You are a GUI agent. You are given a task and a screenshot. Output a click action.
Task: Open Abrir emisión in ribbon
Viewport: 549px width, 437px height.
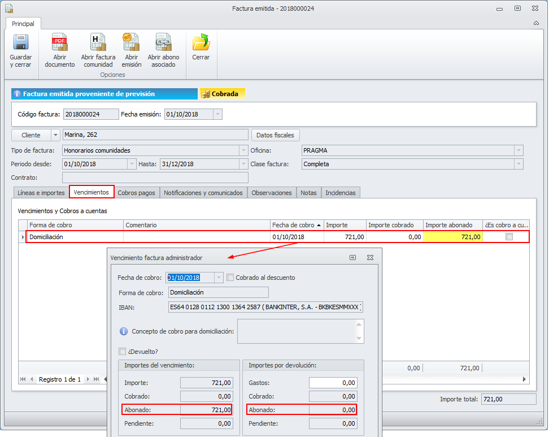pyautogui.click(x=131, y=51)
